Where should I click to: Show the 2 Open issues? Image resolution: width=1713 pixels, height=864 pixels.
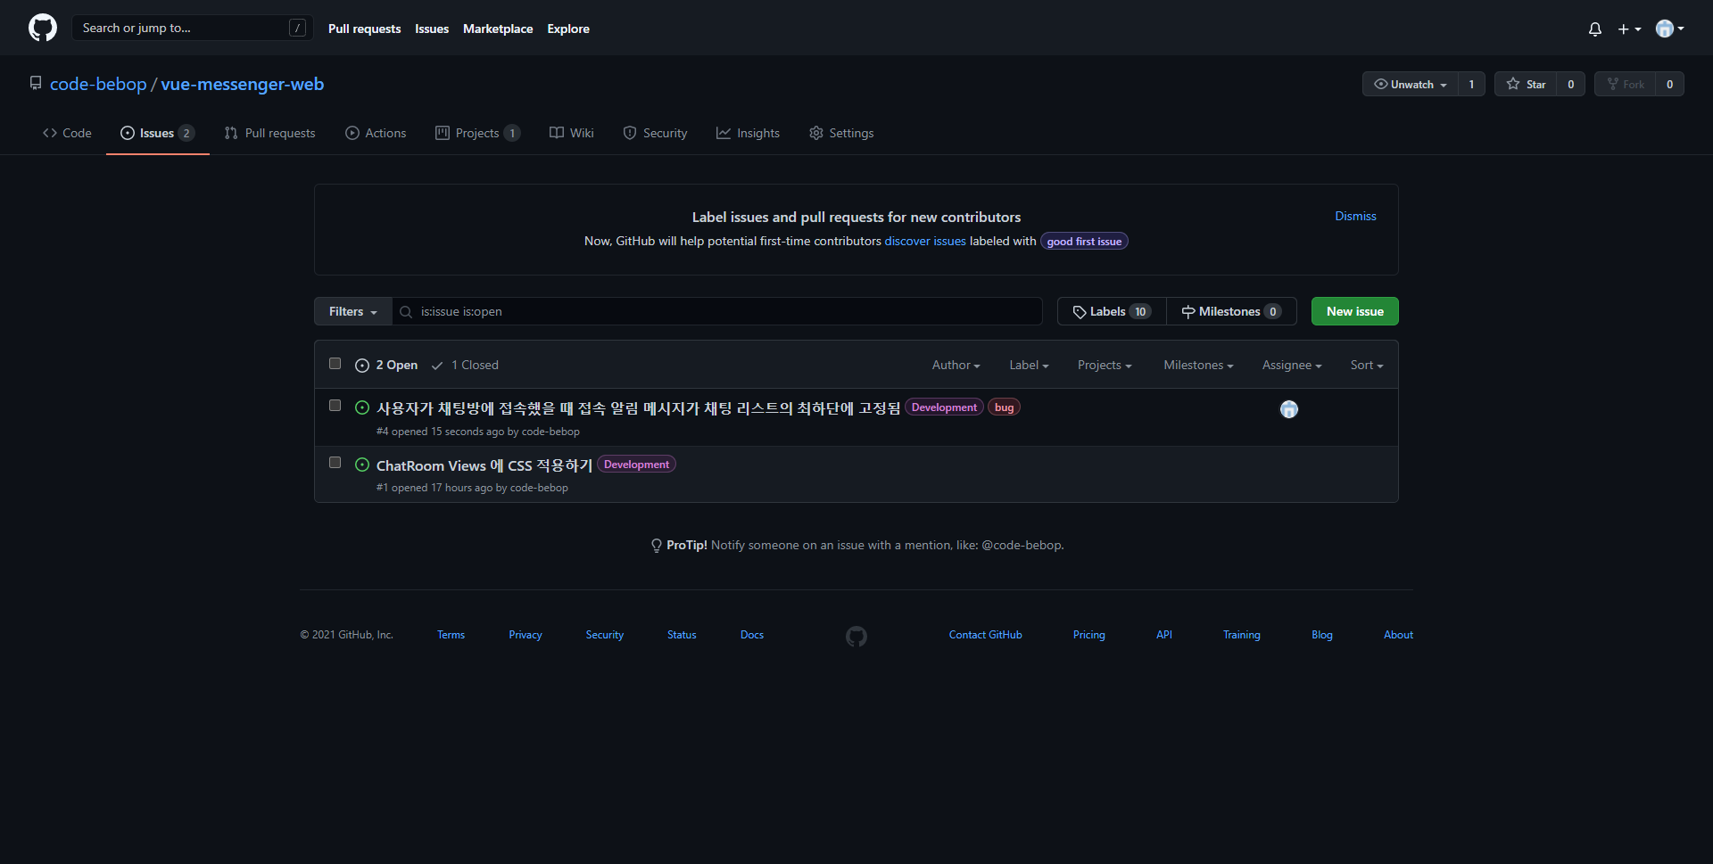tap(386, 365)
